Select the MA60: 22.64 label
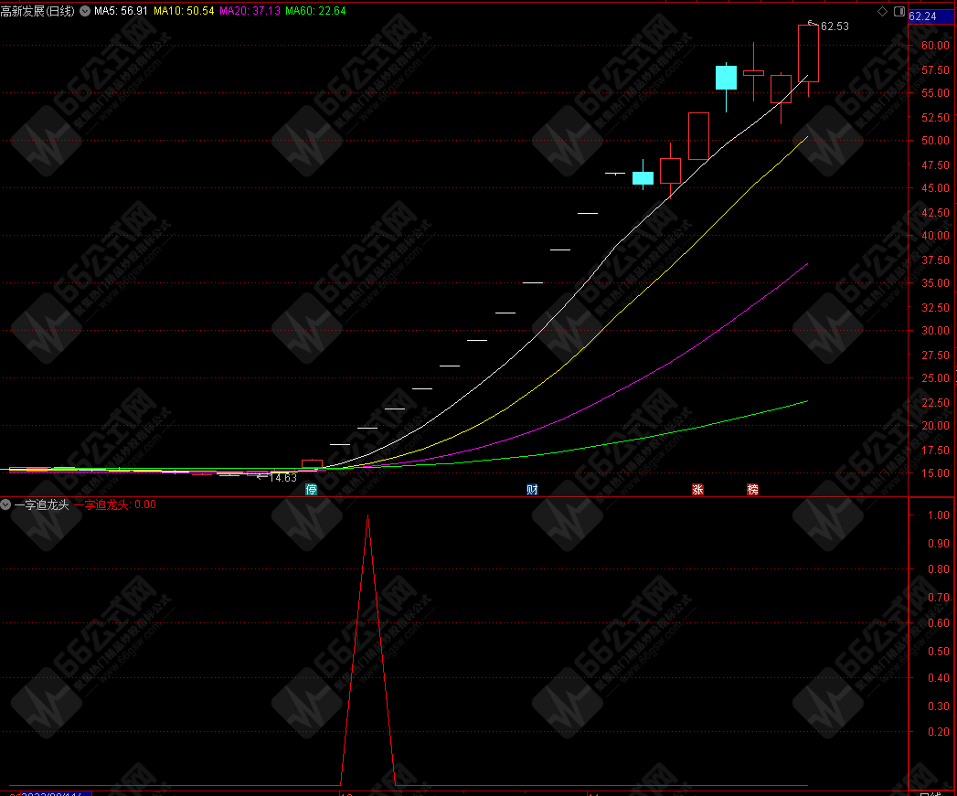This screenshot has height=796, width=957. (x=315, y=11)
